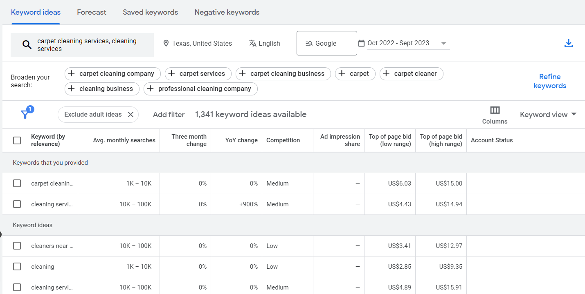Remove the Exclude adult ideas filter

coord(130,115)
